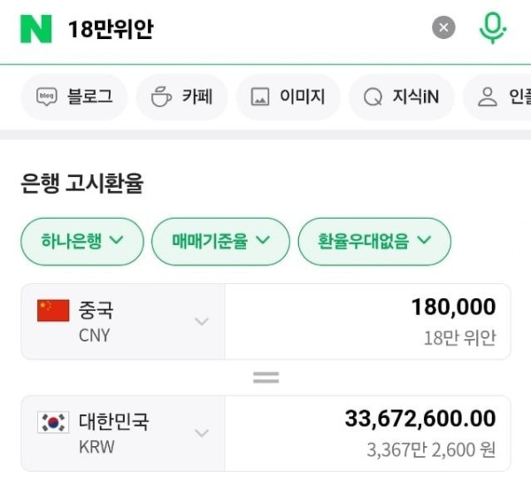Tap the Q icon for 지식iN
The height and width of the screenshot is (486, 531).
373,96
